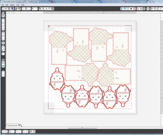Open the Line Color window
Screen dimensions: 163x135
(x=138, y=9)
